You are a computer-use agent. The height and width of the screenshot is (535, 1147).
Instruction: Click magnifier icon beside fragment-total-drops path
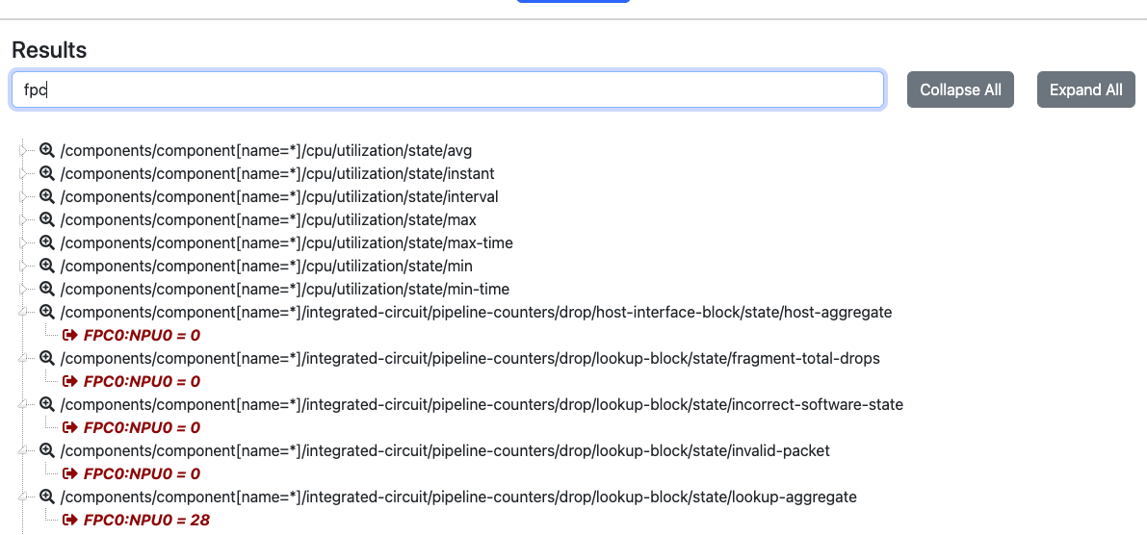47,359
